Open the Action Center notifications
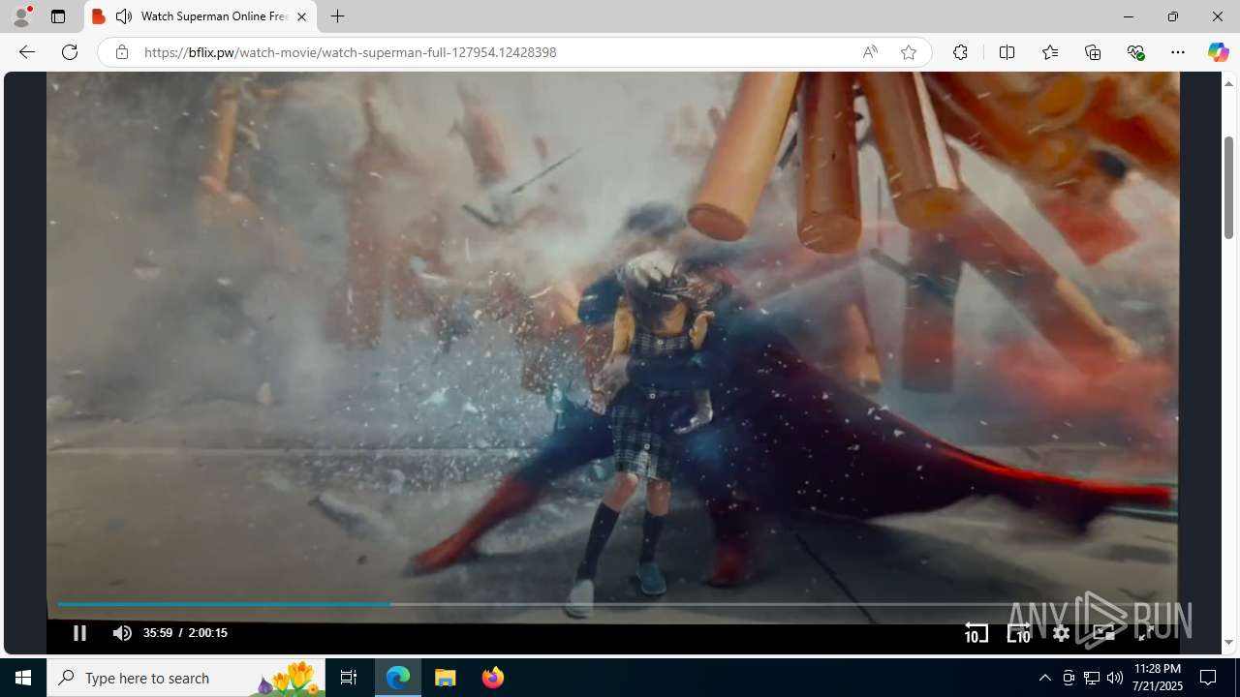Image resolution: width=1240 pixels, height=697 pixels. tap(1209, 678)
